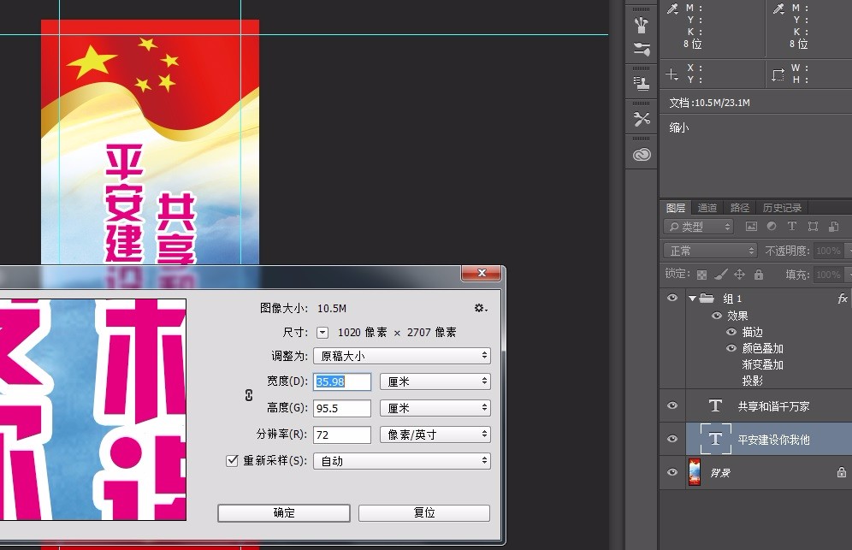
Task: Open the resolution unit 像素/英寸 dropdown
Action: (435, 435)
